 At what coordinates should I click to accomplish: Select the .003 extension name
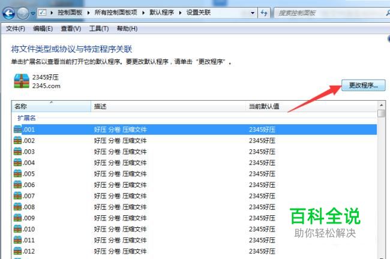29,152
